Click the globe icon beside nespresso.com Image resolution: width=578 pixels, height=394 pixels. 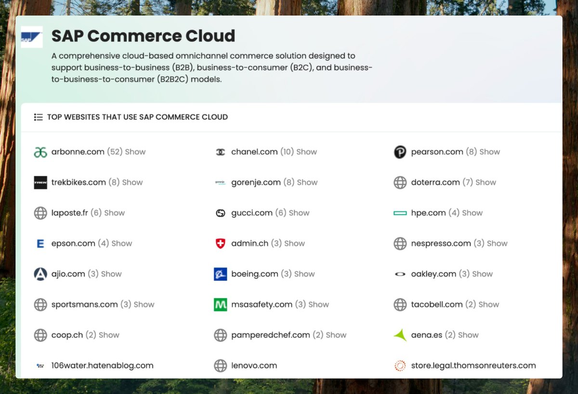(400, 244)
